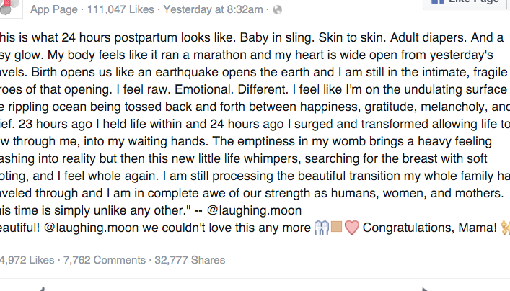Click the page profile picture thumbnail
The image size is (510, 291).
pyautogui.click(x=7, y=6)
